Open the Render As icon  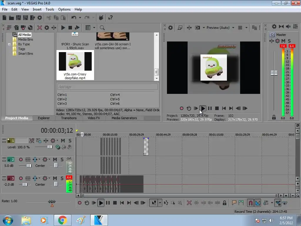click(33, 18)
